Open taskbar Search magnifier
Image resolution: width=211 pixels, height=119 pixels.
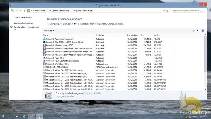(10, 117)
